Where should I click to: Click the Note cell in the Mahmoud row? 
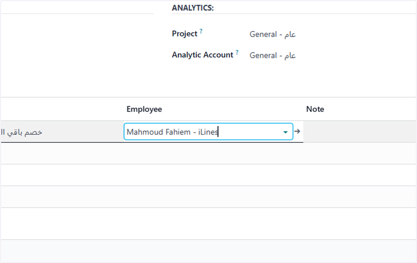360,132
